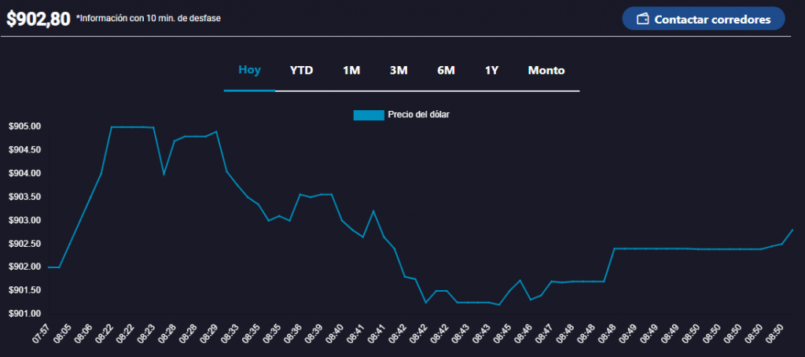This screenshot has height=357, width=805.
Task: Click the $903.50 y-axis label
Action: click(25, 197)
